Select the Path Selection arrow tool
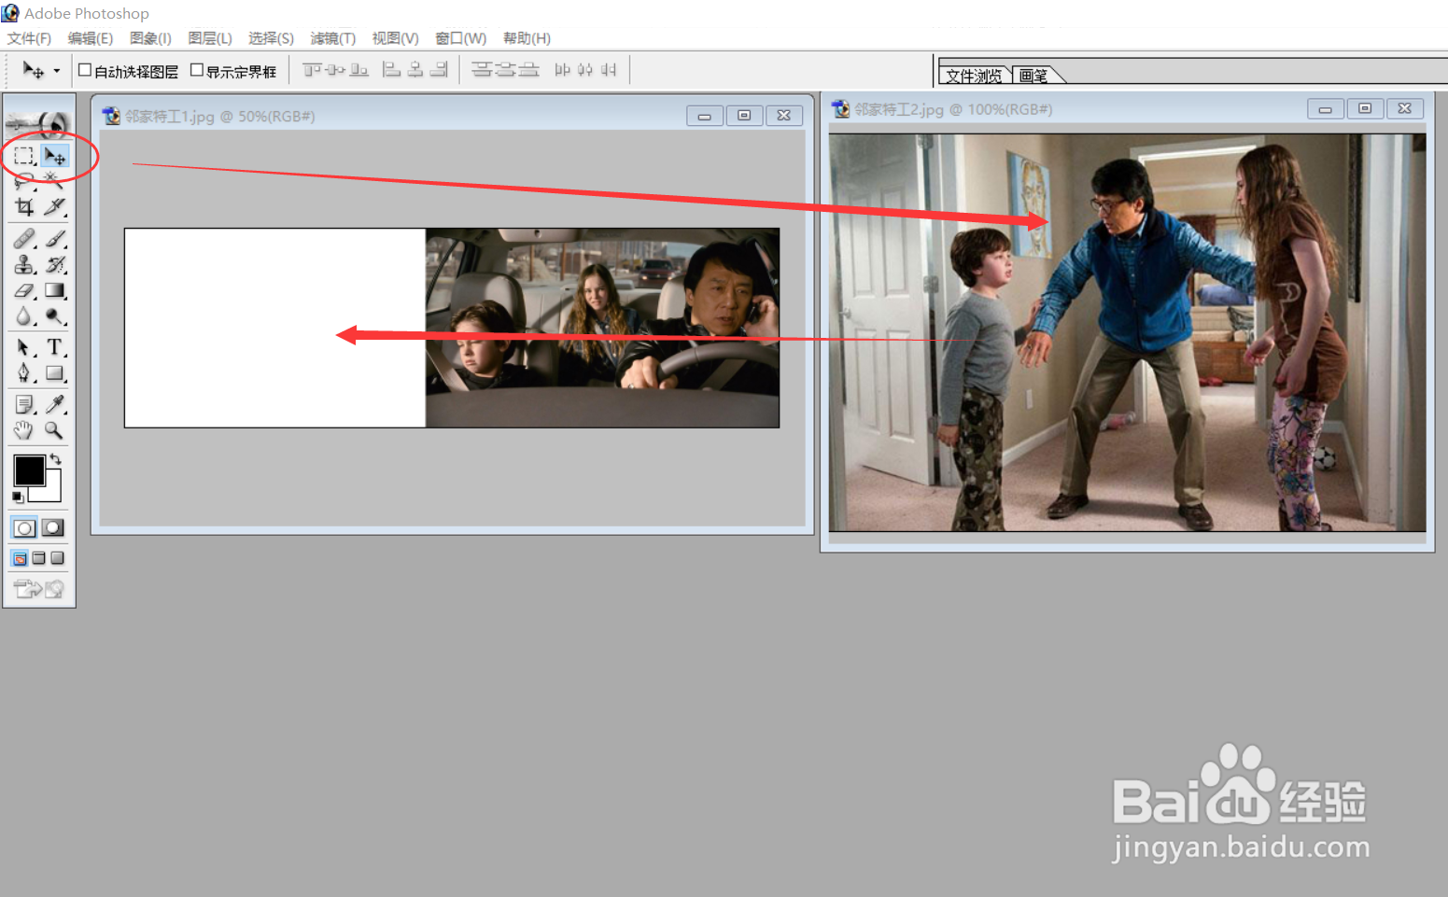Image resolution: width=1448 pixels, height=897 pixels. click(24, 347)
